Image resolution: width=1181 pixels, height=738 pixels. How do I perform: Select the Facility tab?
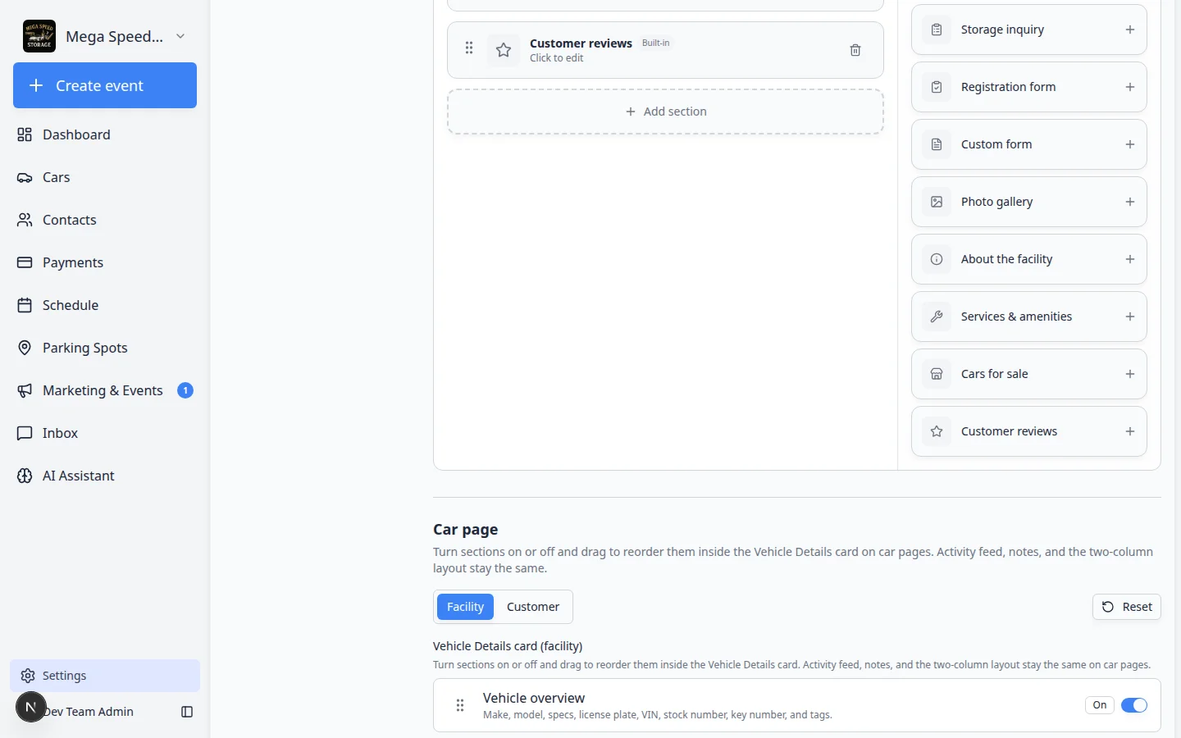coord(465,607)
